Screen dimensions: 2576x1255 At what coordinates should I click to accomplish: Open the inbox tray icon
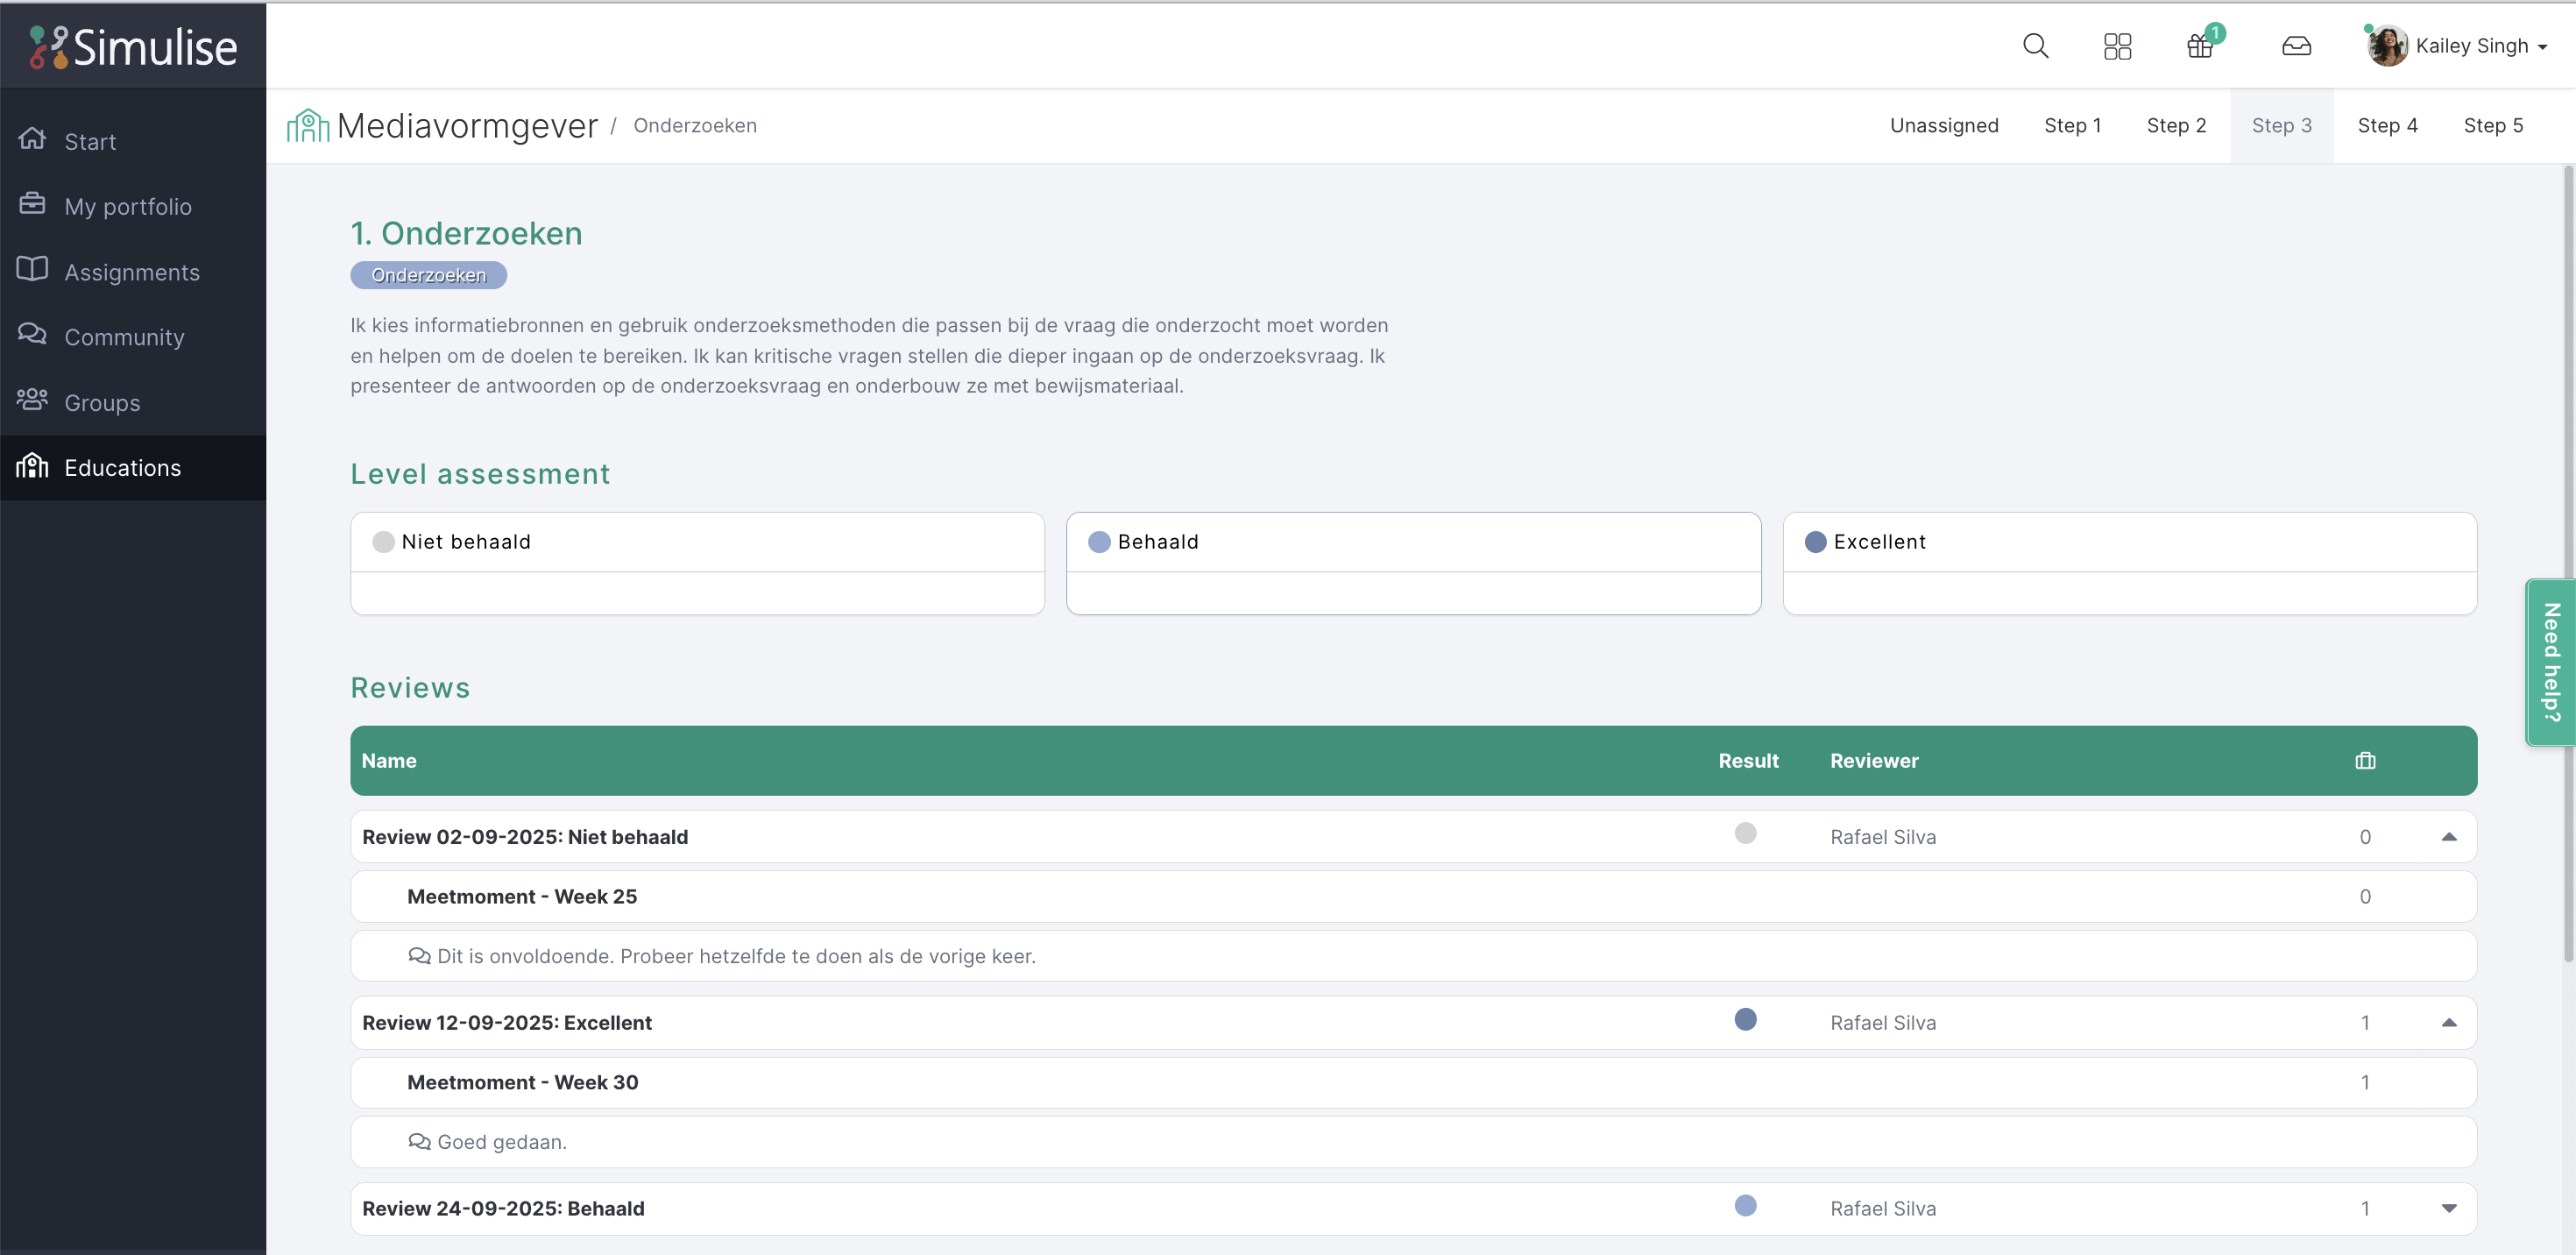coord(2296,46)
